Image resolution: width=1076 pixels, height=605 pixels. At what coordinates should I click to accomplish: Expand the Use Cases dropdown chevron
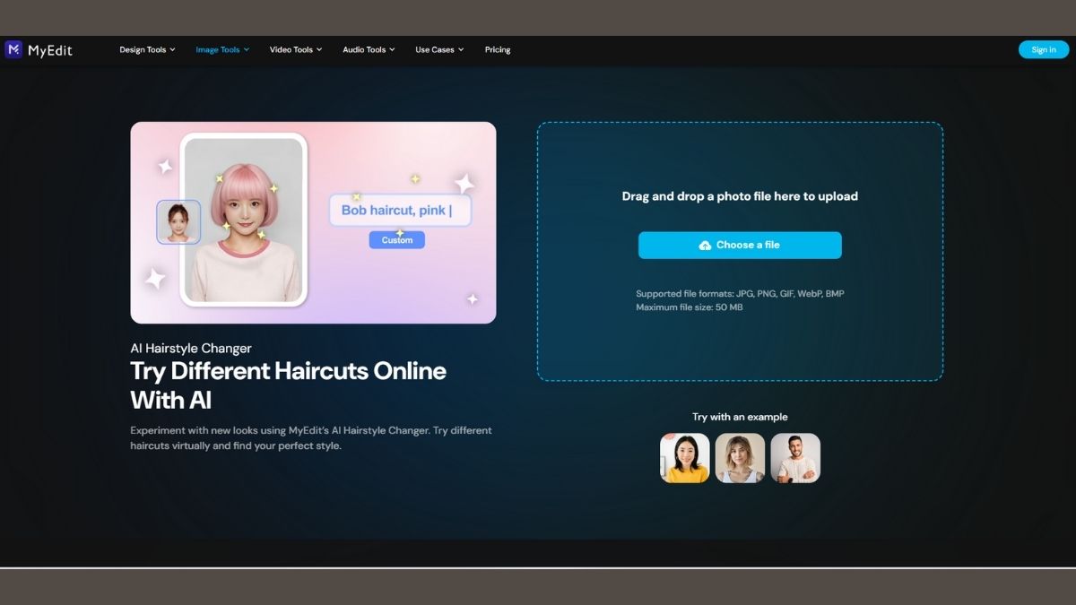click(x=461, y=50)
